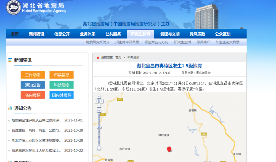Open 研究生生活 submenu link
This screenshot has height=162, width=276.
182,42
